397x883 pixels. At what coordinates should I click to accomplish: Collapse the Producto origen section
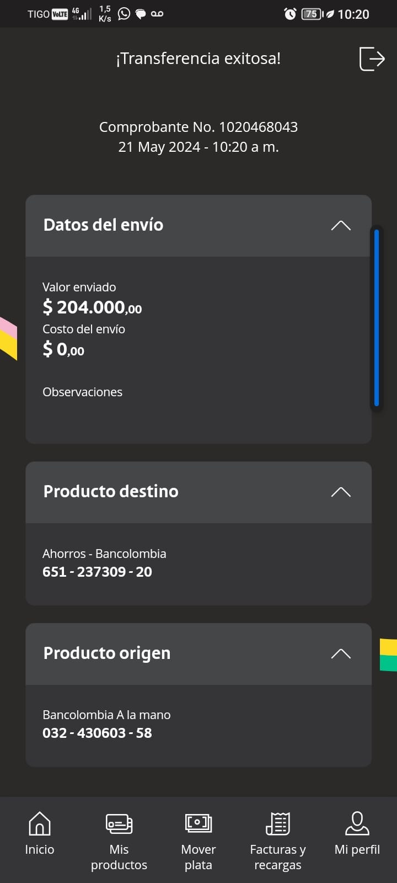click(341, 653)
